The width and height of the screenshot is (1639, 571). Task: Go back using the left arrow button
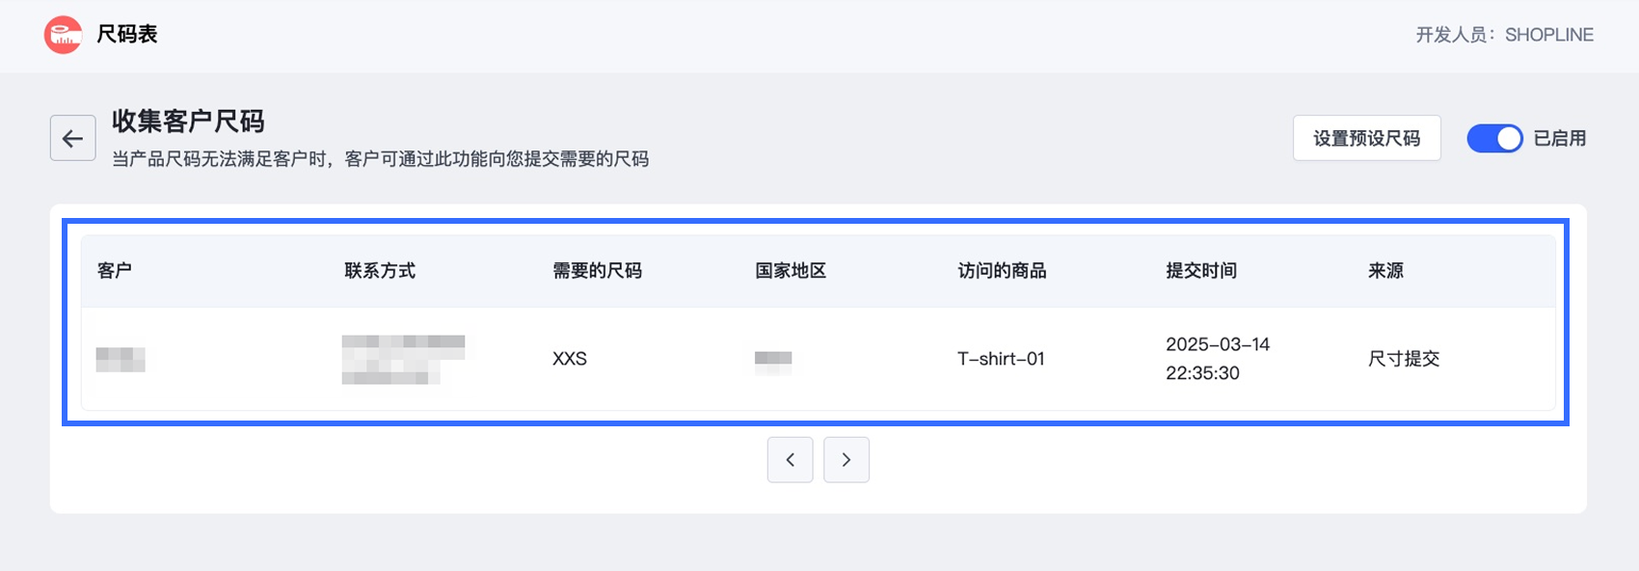click(x=73, y=138)
